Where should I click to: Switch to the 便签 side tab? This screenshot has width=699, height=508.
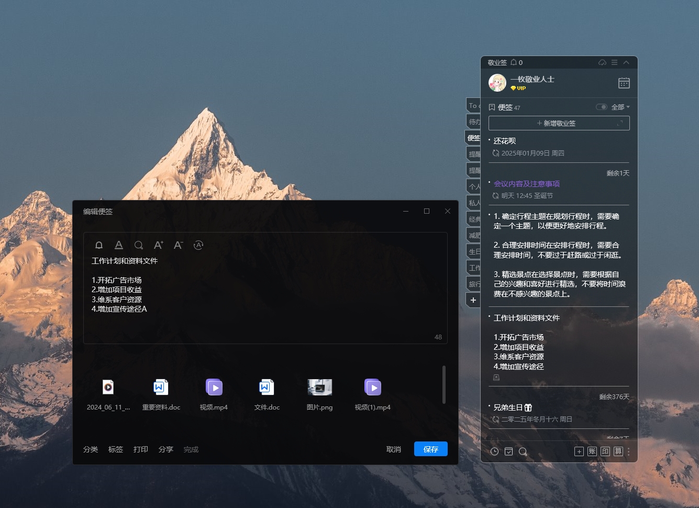473,138
